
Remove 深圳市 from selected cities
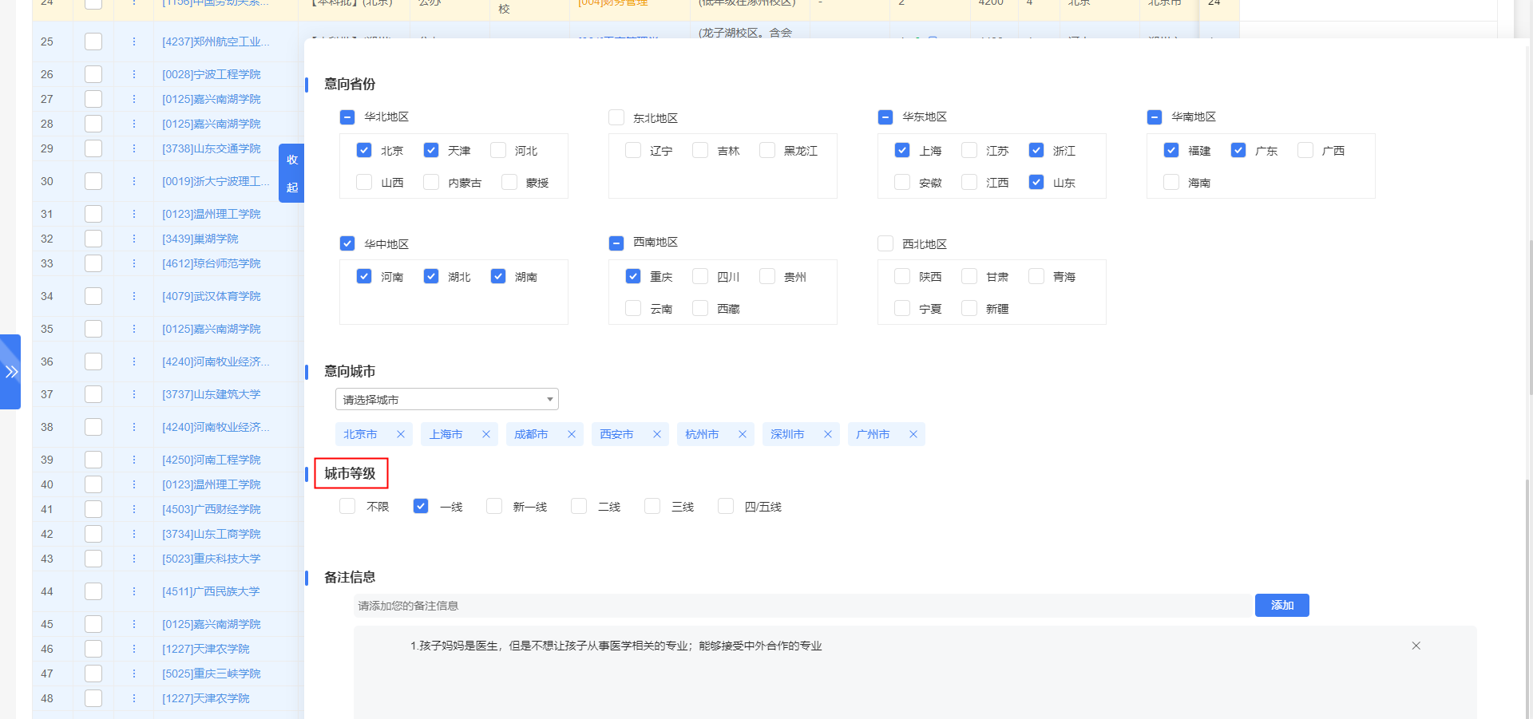click(828, 434)
